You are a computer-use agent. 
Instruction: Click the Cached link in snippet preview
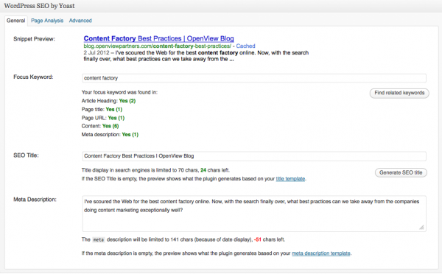[x=245, y=46]
